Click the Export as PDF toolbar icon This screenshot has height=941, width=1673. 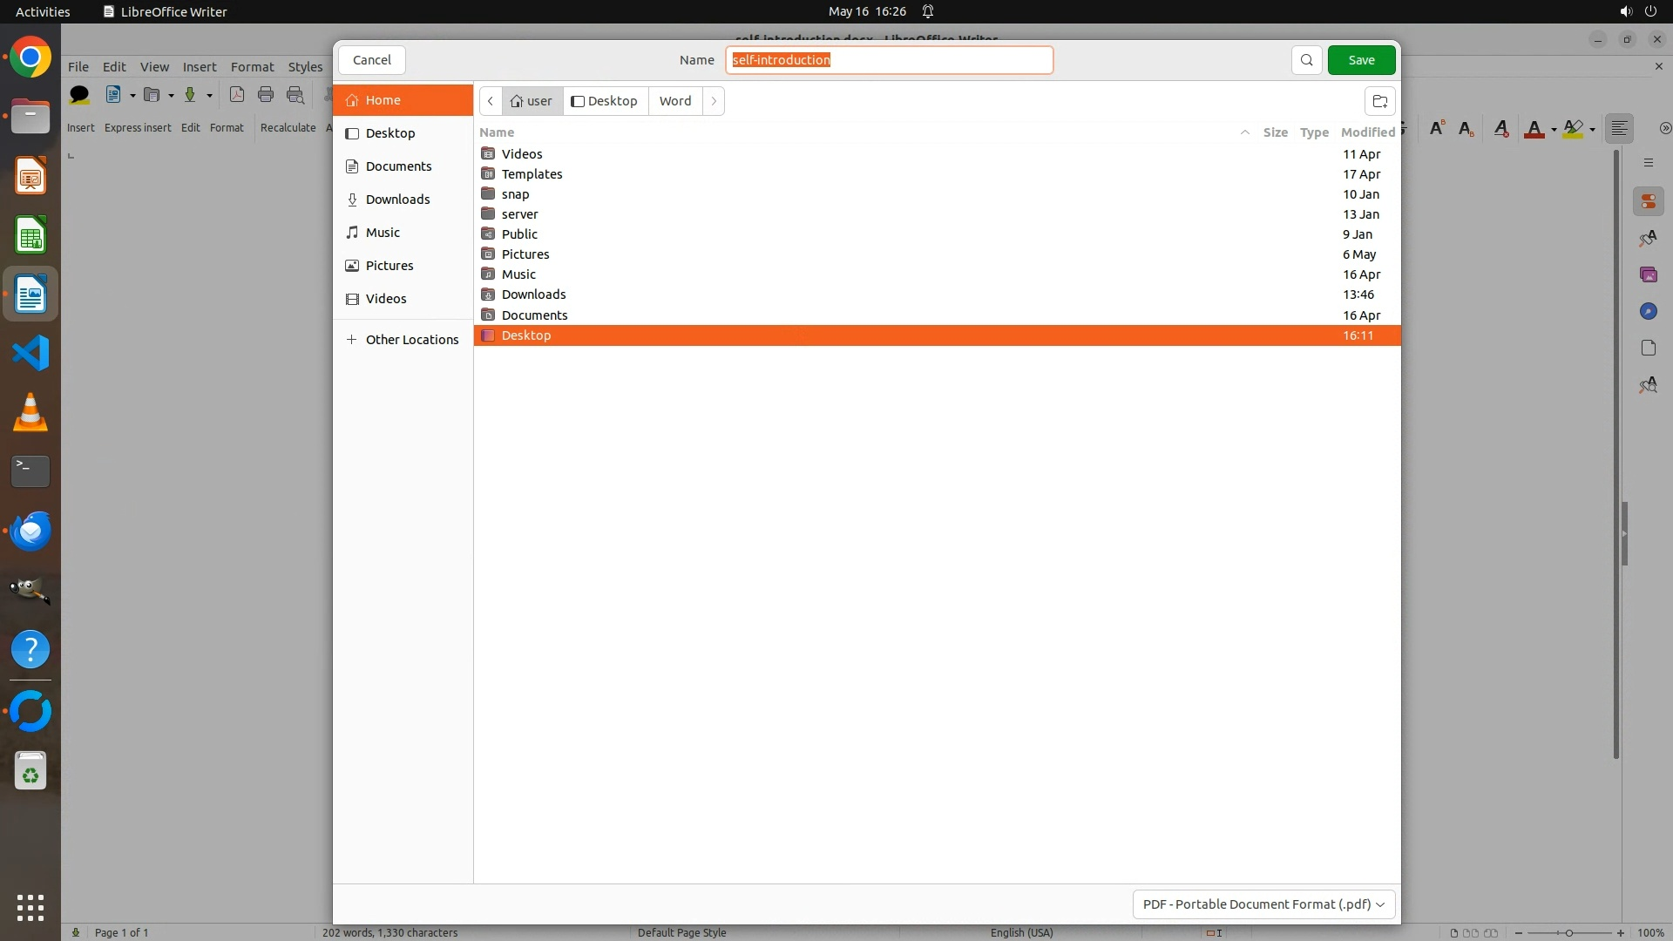pyautogui.click(x=236, y=95)
